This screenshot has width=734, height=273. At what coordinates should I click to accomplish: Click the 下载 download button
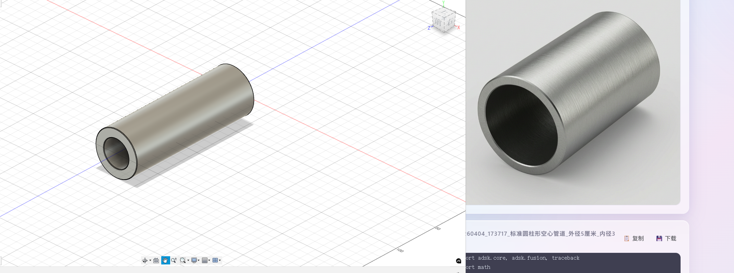(x=666, y=238)
